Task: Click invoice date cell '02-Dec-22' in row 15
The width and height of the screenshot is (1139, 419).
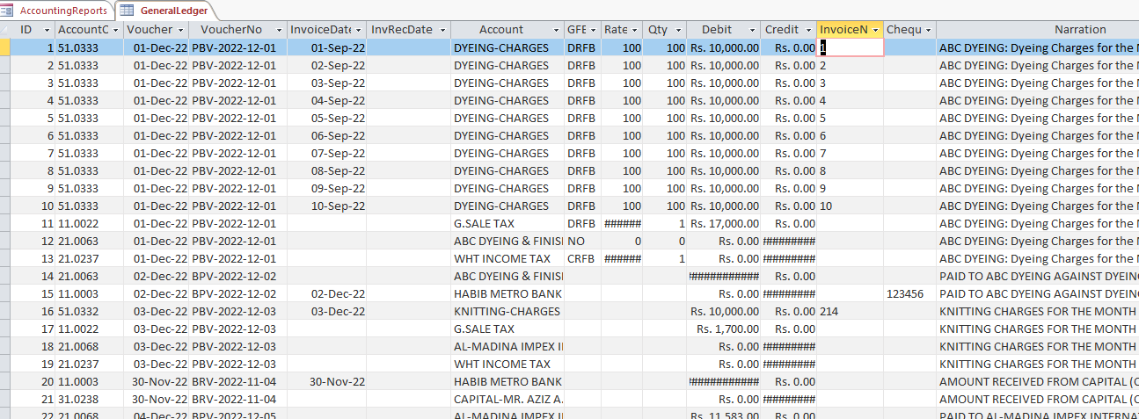Action: click(327, 293)
